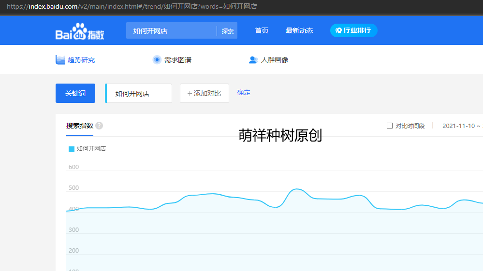Click the peak of the trend line

[x=296, y=189]
